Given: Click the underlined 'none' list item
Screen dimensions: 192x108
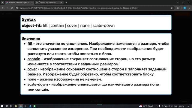Looking at the screenshot, I should pos(32,79).
